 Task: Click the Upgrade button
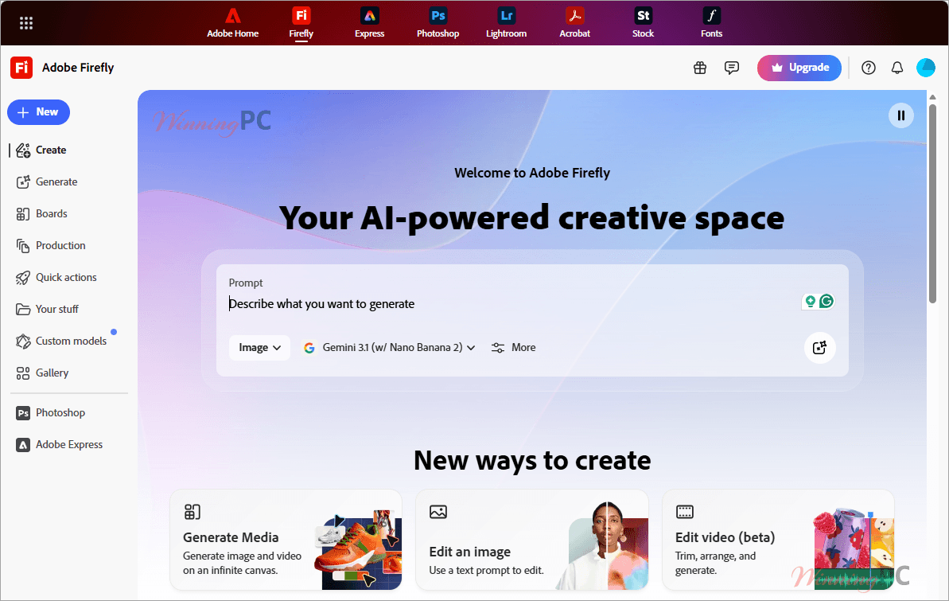tap(799, 68)
